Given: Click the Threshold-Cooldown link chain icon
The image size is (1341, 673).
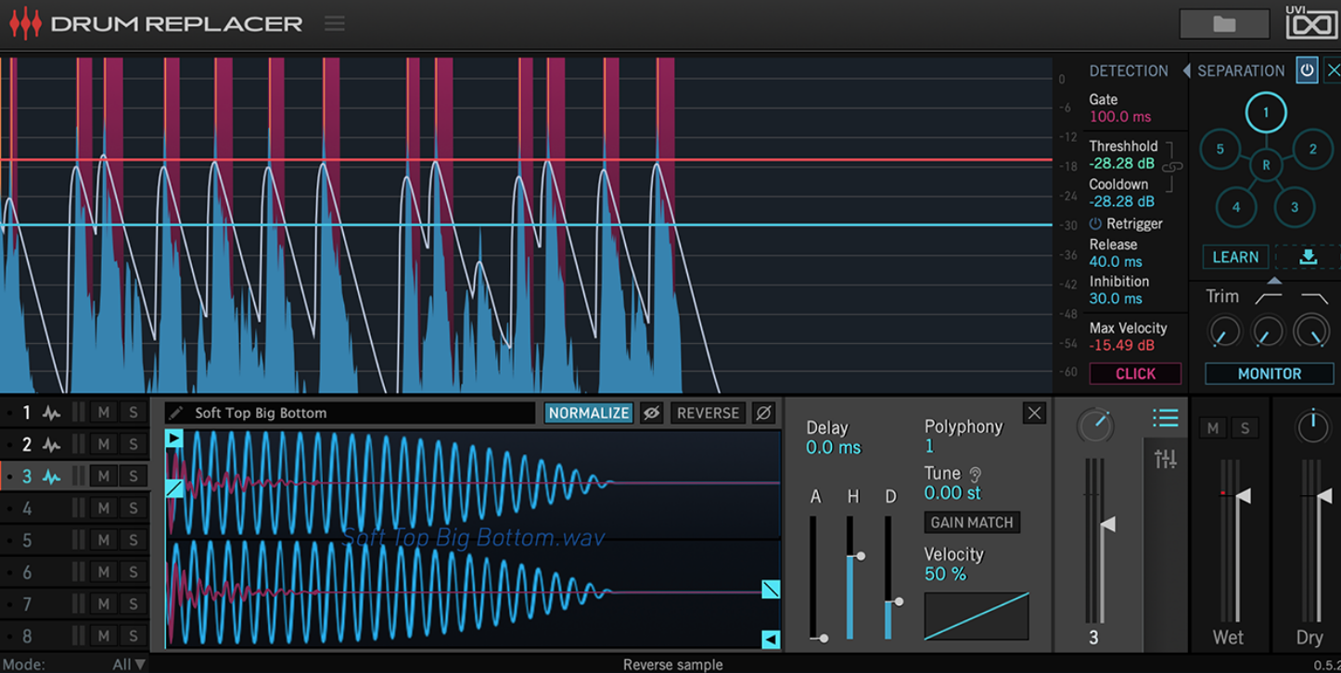Looking at the screenshot, I should (x=1173, y=166).
